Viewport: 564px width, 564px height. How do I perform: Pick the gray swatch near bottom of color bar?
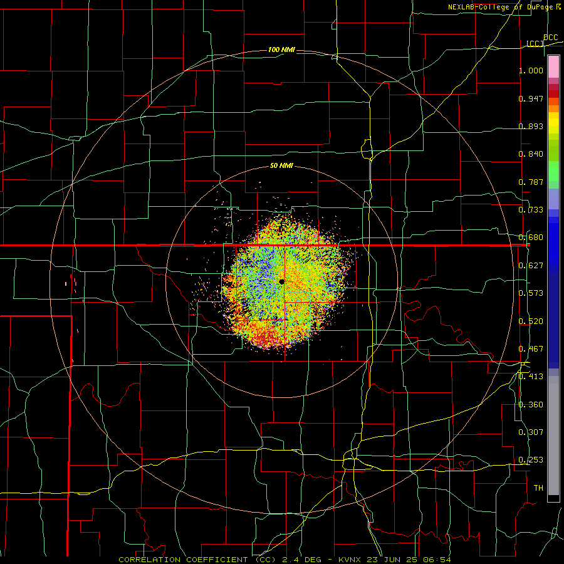point(553,439)
